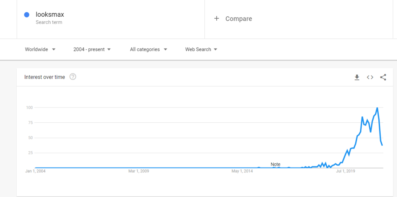
Task: Select the Mar 1, 2009 axis label
Action: 139,172
